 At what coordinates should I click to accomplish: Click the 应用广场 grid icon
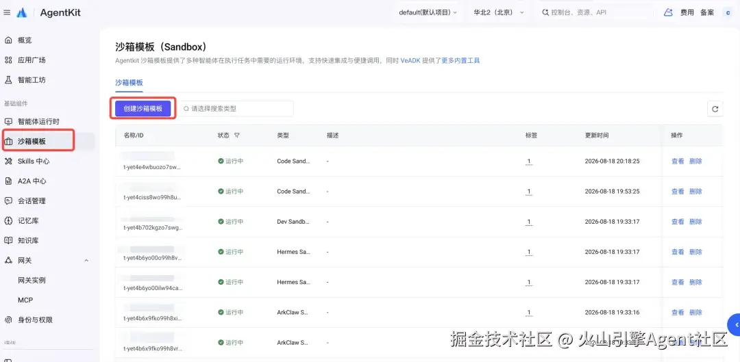pyautogui.click(x=8, y=60)
